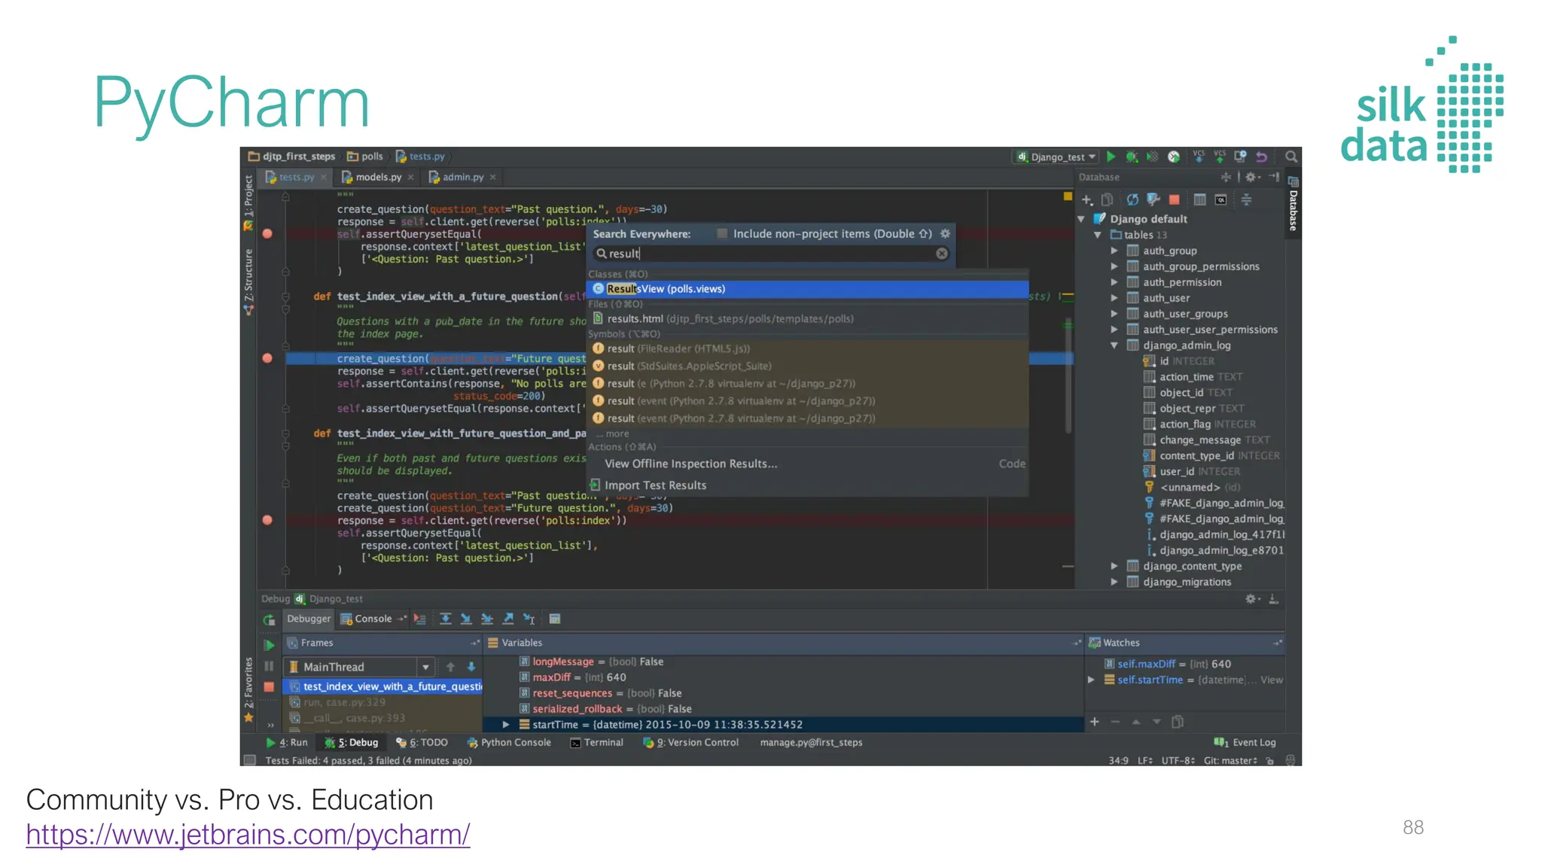Image resolution: width=1542 pixels, height=867 pixels.
Task: Toggle breakpoint at assertQuerysetEqual near top
Action: [x=267, y=233]
